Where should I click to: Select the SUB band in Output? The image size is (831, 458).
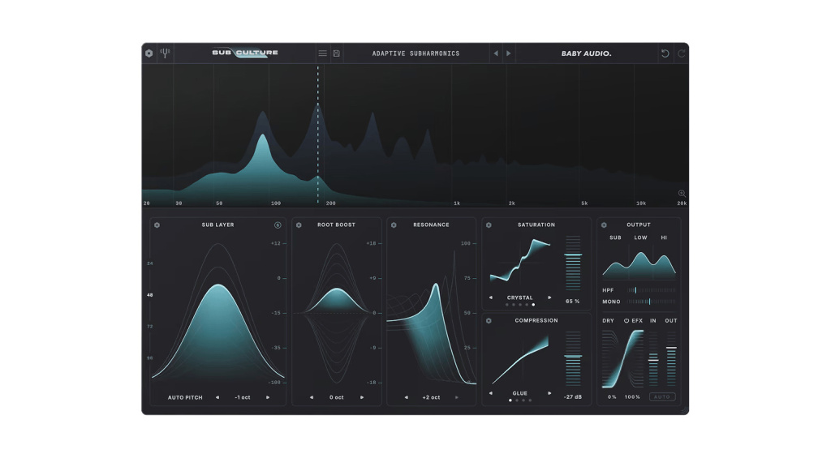[x=615, y=238]
